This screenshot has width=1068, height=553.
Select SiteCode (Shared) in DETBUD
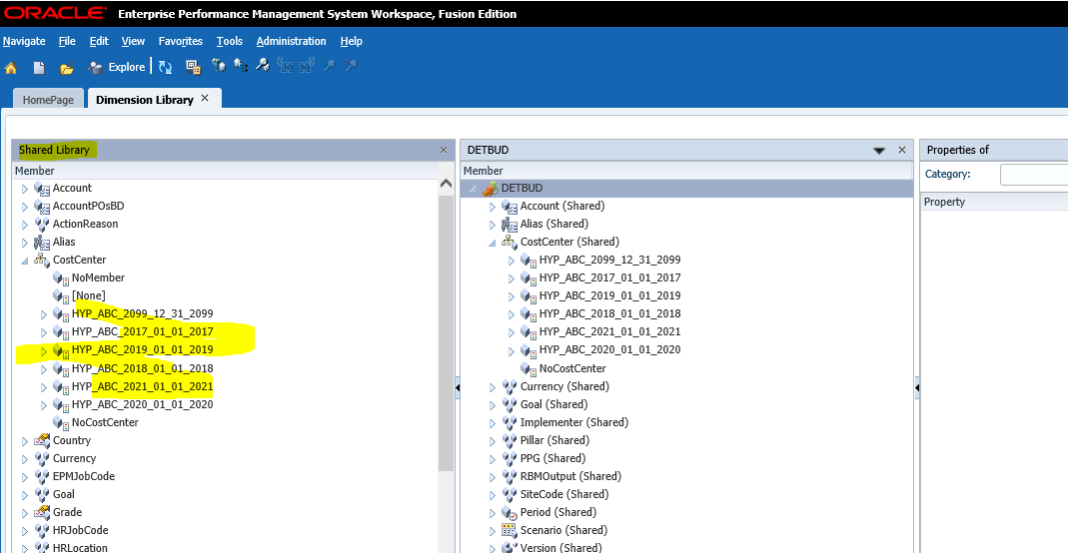pyautogui.click(x=564, y=494)
